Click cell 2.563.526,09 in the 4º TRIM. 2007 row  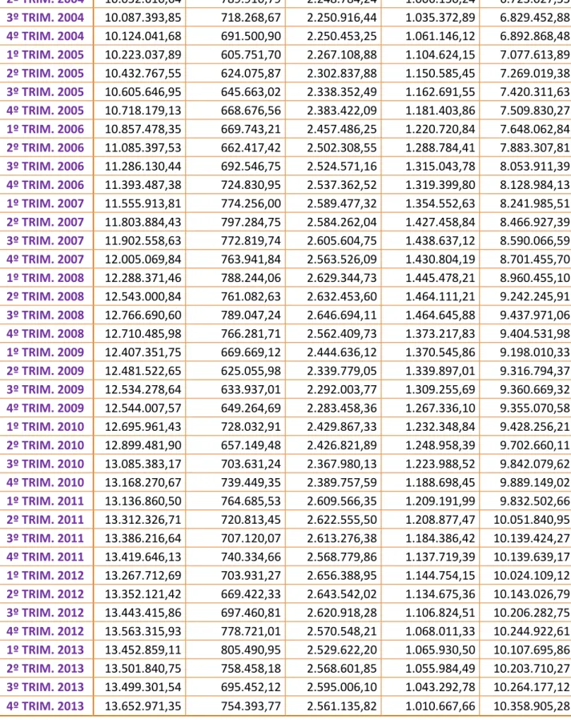(341, 259)
